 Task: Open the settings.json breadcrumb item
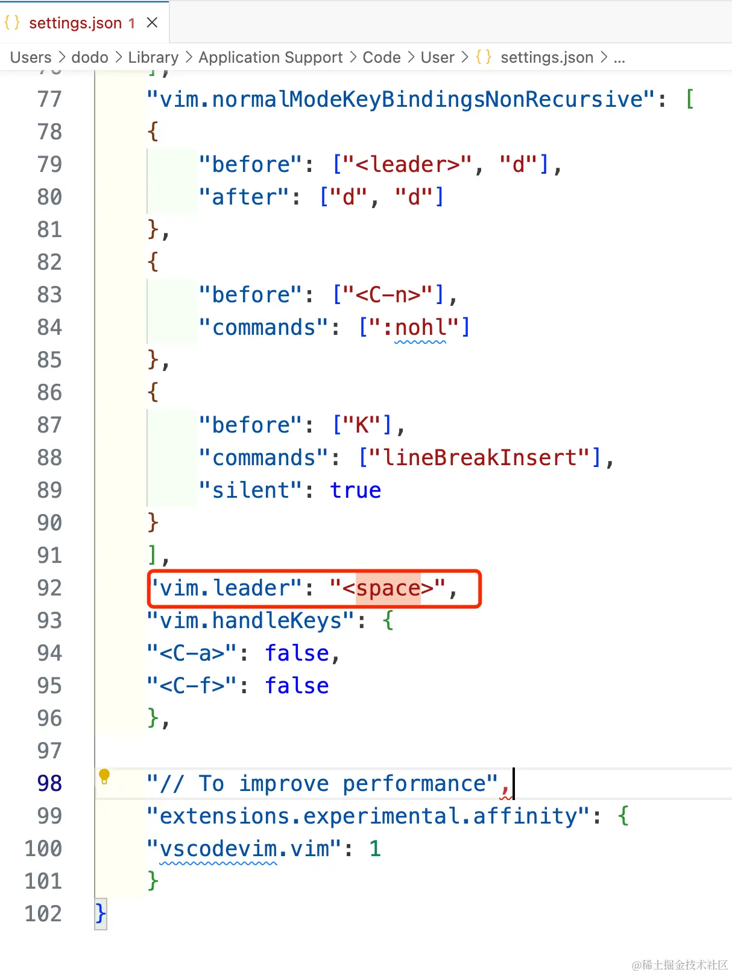pos(547,57)
